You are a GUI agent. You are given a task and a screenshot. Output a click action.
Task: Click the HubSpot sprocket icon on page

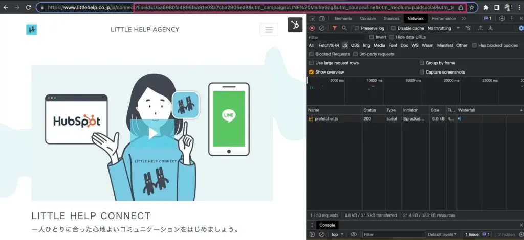[295, 25]
